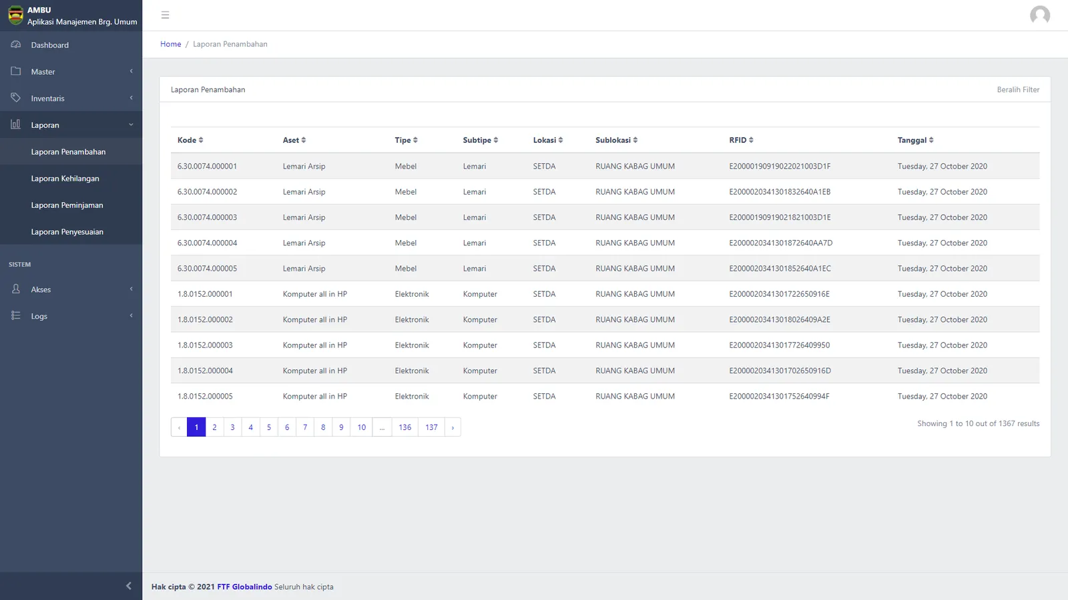The height and width of the screenshot is (600, 1068).
Task: Sort table by Sublokasi column
Action: 617,140
